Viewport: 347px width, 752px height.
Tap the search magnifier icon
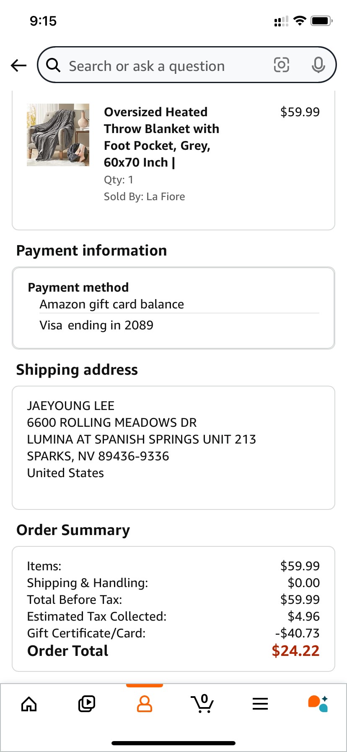[53, 65]
